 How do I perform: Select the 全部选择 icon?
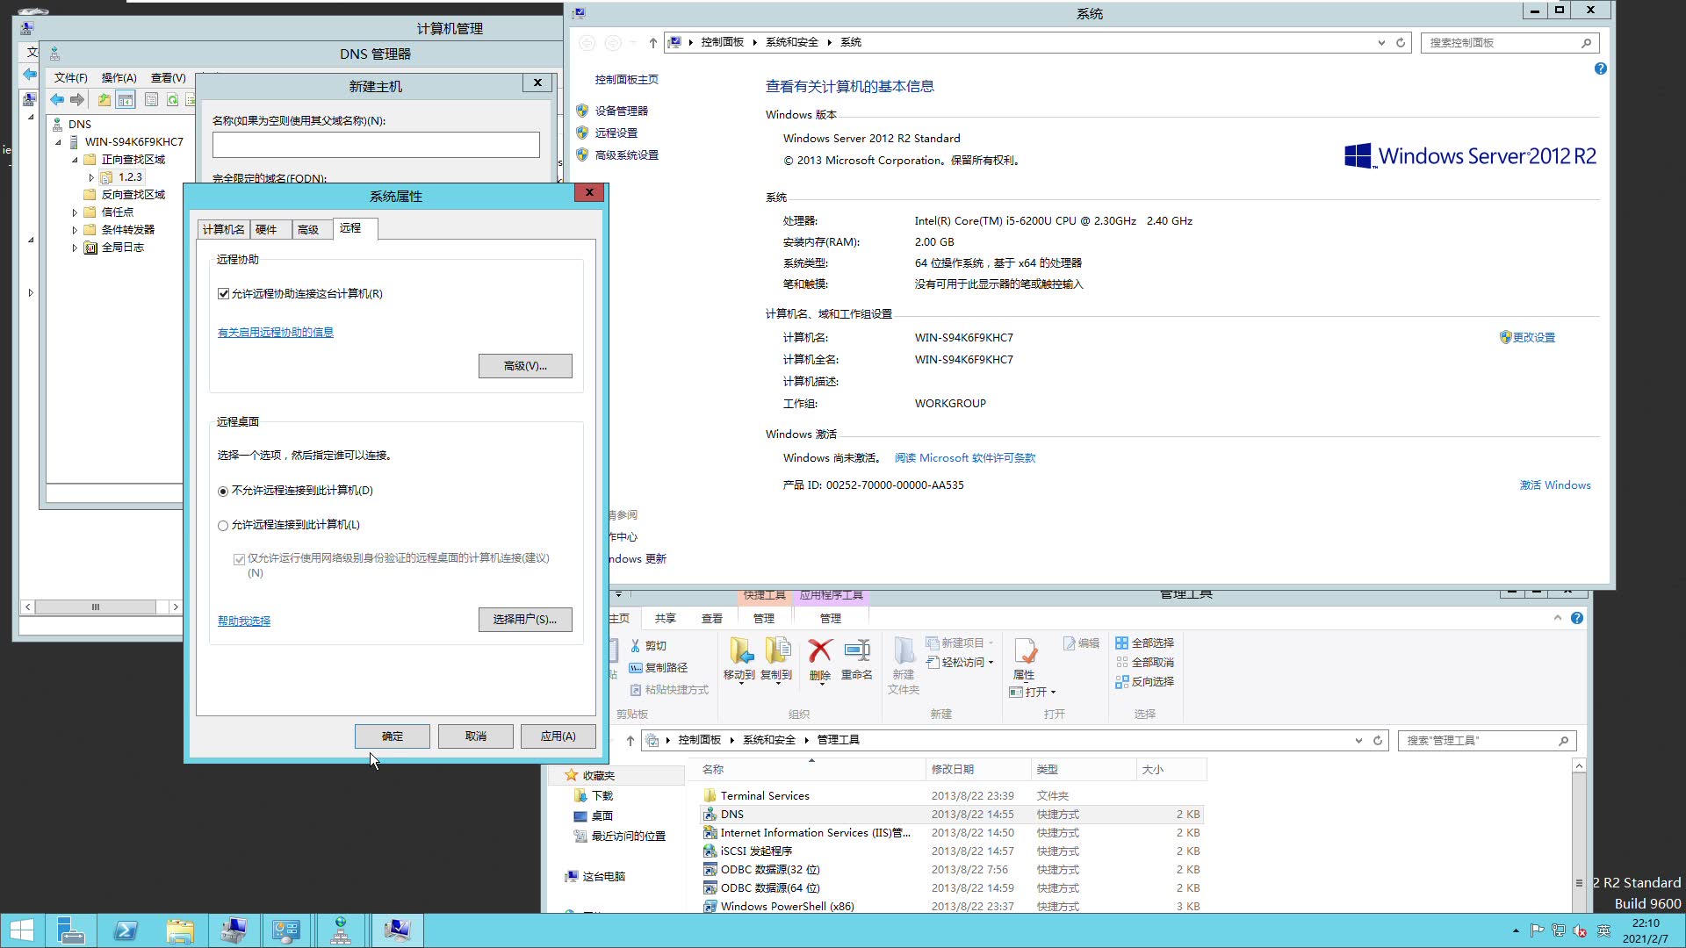pyautogui.click(x=1145, y=643)
